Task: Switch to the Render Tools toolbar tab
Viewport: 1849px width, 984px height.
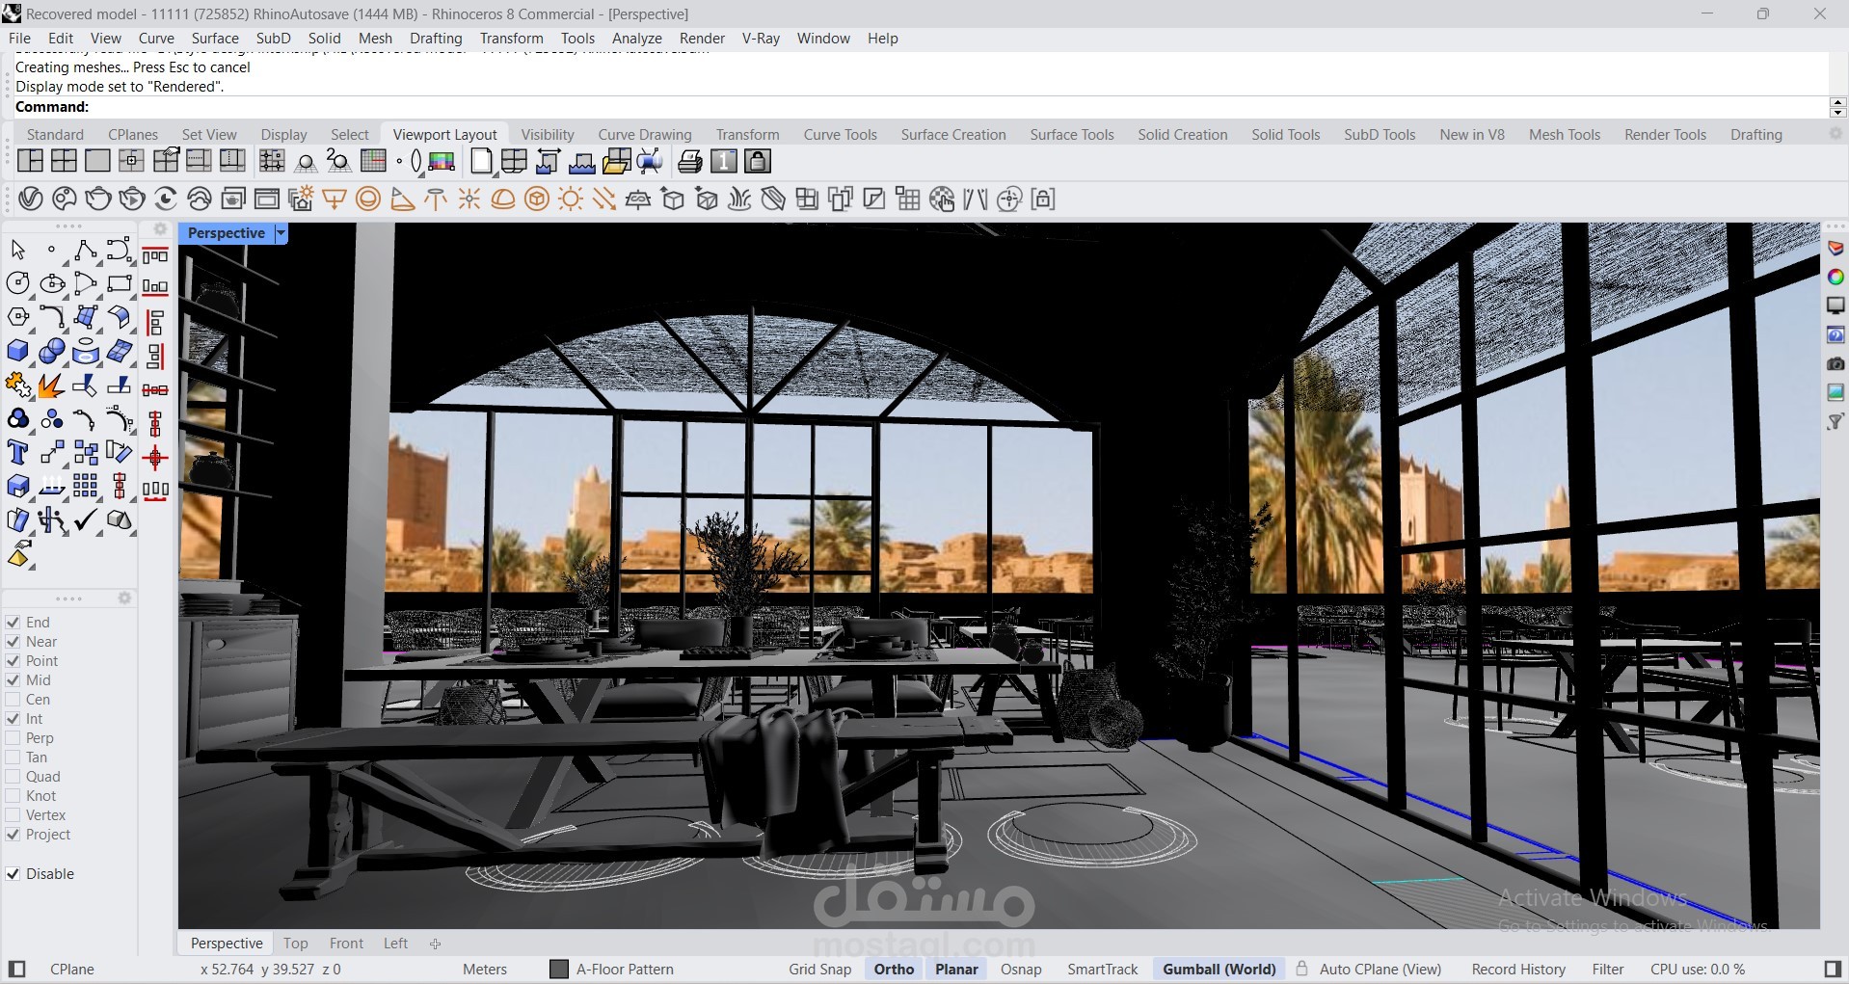Action: [1665, 135]
